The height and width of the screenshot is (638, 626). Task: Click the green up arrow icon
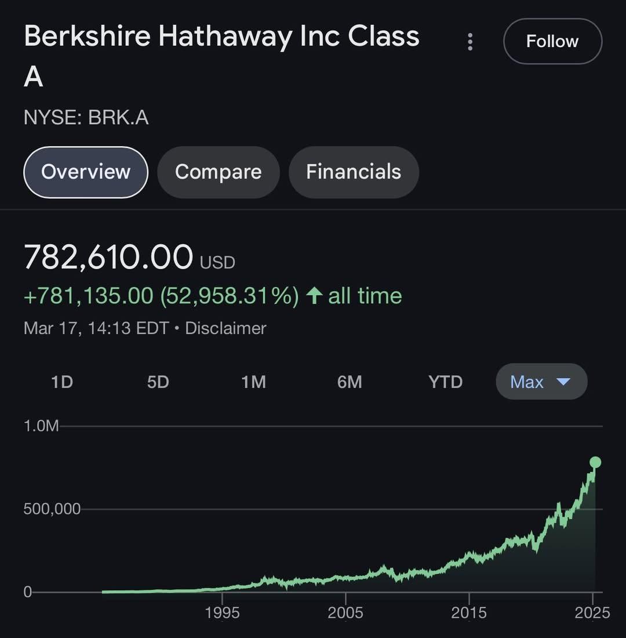coord(314,296)
